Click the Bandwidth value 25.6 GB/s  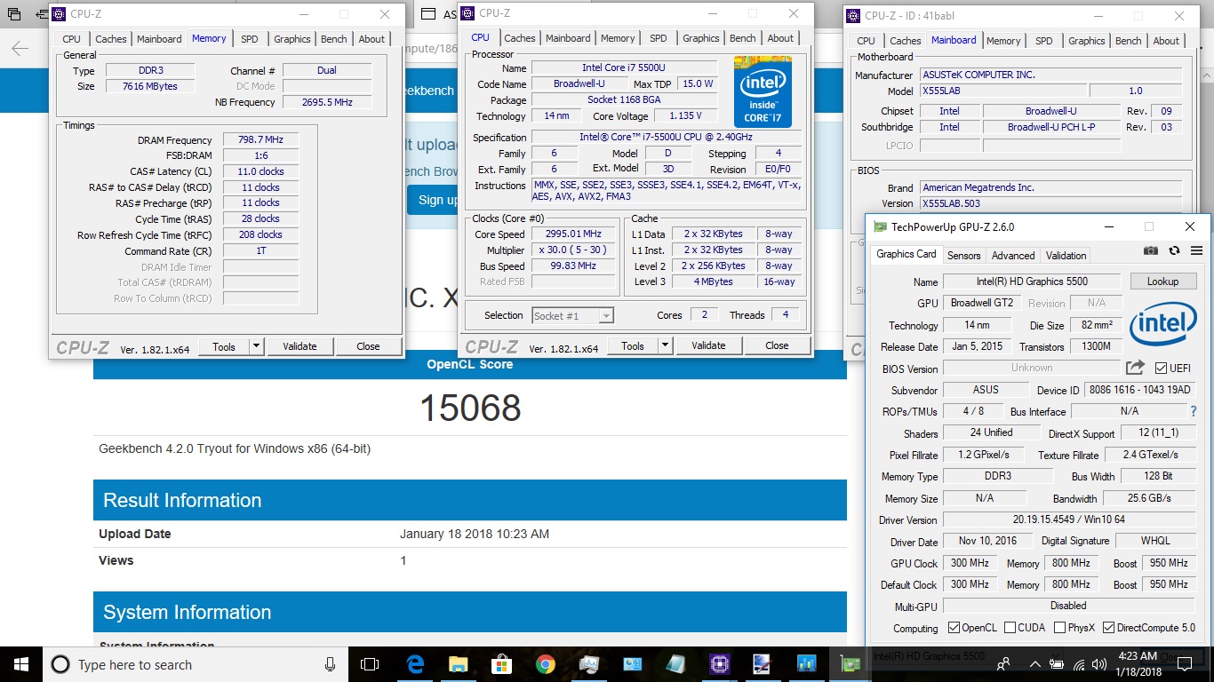[x=1149, y=498]
